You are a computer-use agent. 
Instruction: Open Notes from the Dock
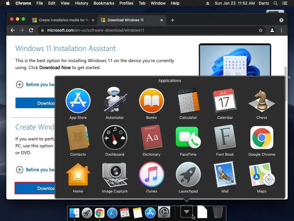pos(138,213)
